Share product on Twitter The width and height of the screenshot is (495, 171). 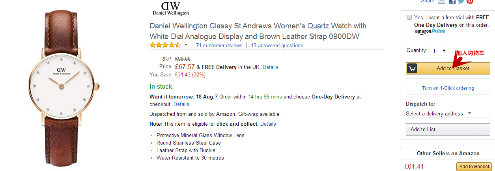click(x=461, y=1)
